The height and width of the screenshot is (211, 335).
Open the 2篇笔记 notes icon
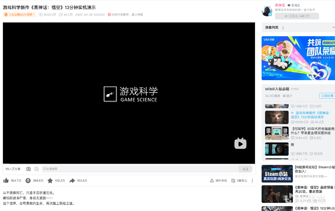coord(233,181)
